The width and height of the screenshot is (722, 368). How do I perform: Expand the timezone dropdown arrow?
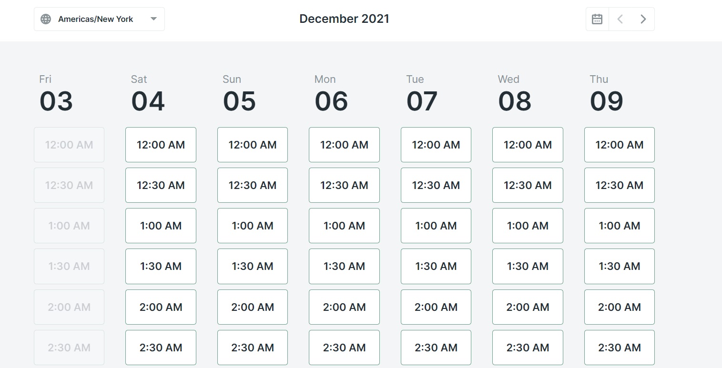point(153,19)
